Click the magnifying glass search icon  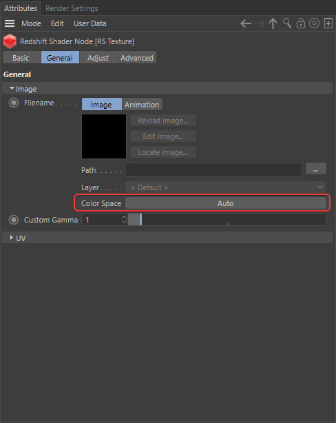point(287,23)
